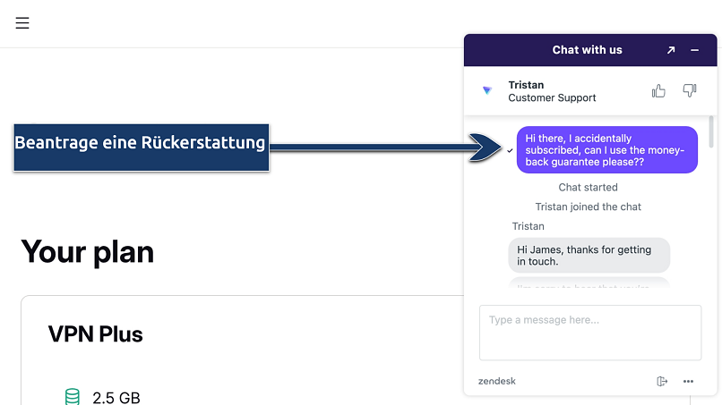
Task: Rate the chat with thumbs up
Action: tap(658, 90)
